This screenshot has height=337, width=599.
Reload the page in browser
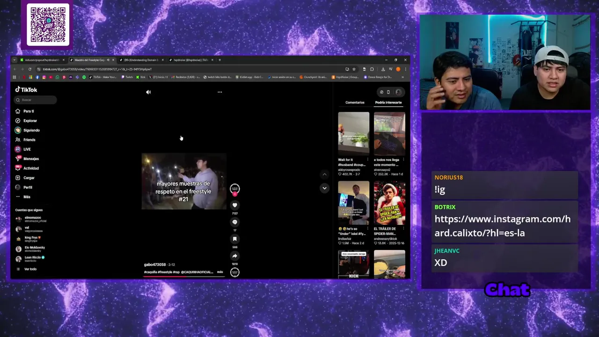[x=29, y=69]
